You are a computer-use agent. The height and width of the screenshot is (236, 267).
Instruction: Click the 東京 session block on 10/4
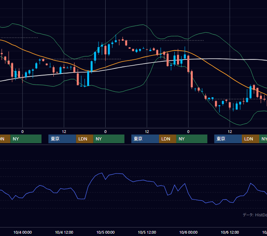coord(62,139)
